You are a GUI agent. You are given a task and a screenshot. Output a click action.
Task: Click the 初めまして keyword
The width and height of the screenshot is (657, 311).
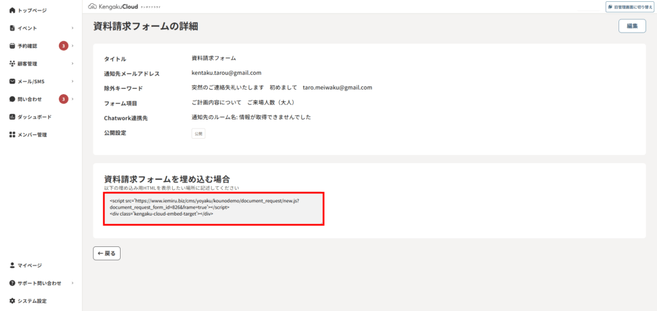[x=283, y=88]
